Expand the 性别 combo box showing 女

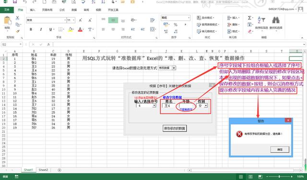(206, 105)
